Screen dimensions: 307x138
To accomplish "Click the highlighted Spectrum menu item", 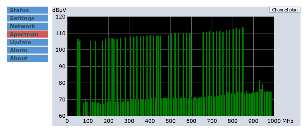I will 27,34.
